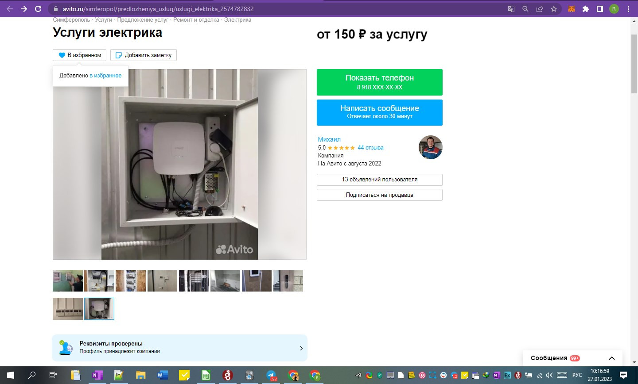Click the Добавить заметку button
The width and height of the screenshot is (638, 384).
point(144,55)
